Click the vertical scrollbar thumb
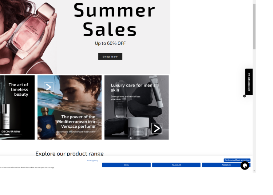The height and width of the screenshot is (195, 273). (x=254, y=26)
